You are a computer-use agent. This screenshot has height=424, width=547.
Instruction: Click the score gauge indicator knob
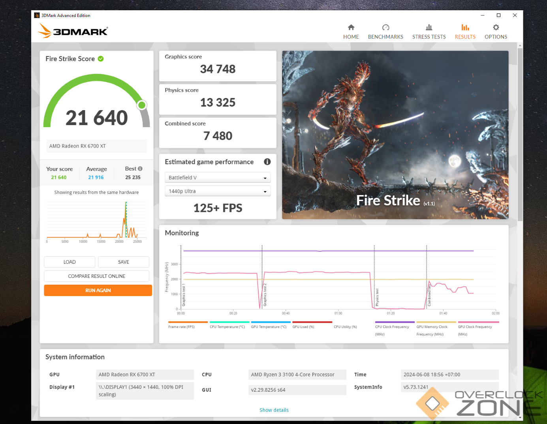pos(142,105)
